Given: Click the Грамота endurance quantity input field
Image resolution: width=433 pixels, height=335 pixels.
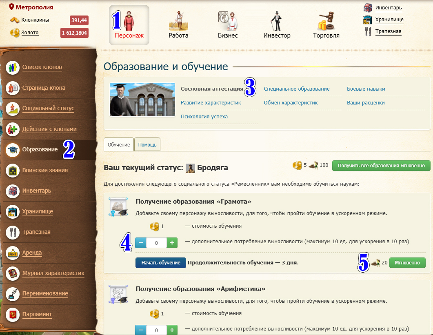Looking at the screenshot, I should (156, 243).
